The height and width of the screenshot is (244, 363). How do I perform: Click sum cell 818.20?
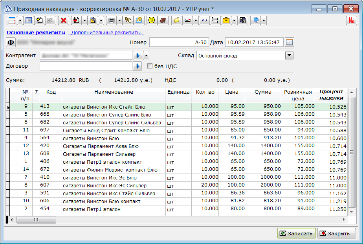pos(263,201)
